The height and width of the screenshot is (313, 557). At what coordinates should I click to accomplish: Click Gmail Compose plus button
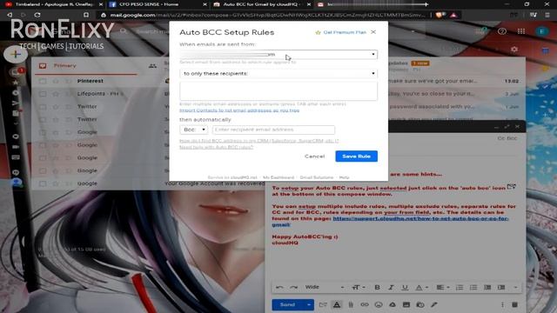[x=16, y=54]
